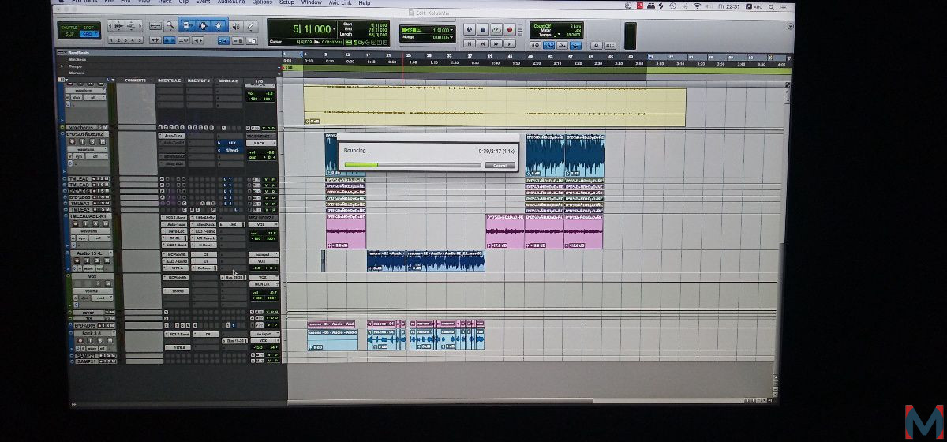947x442 pixels.
Task: Expand the Tempo ruler triangle
Action: (62, 66)
